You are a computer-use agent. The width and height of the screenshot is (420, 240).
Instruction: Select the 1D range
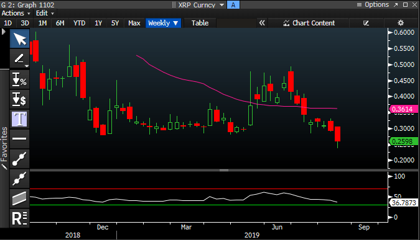(7, 23)
